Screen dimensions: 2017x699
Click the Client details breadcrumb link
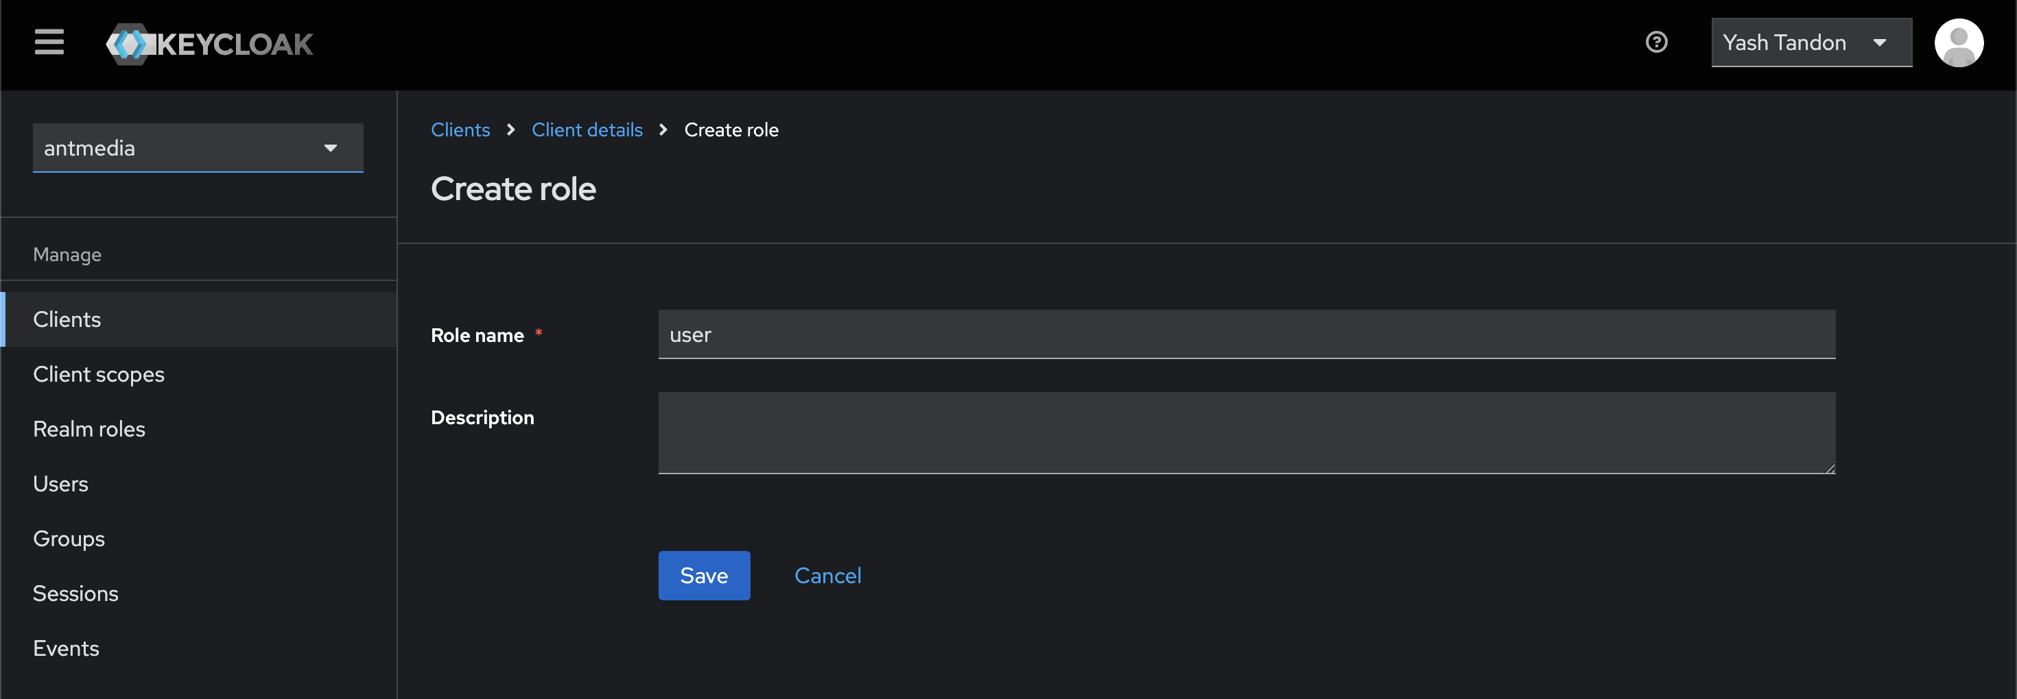[587, 130]
